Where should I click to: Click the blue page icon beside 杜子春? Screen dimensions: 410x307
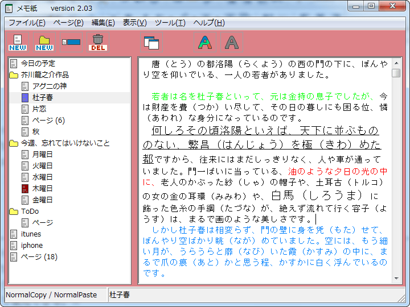click(x=25, y=98)
